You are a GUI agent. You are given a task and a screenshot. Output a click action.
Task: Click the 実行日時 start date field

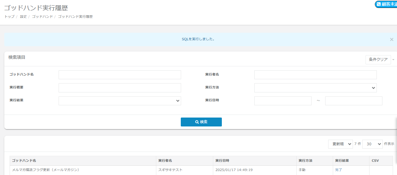(x=283, y=101)
